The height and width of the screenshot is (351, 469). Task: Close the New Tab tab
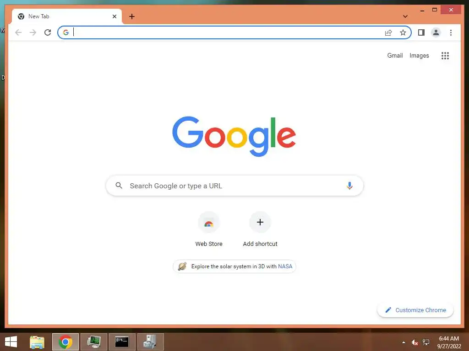(x=114, y=16)
